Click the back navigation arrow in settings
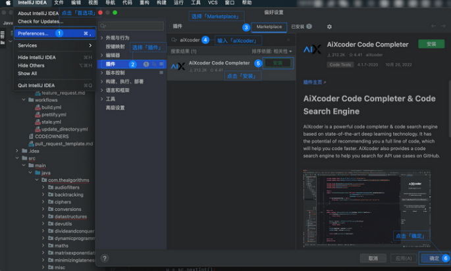 (433, 26)
